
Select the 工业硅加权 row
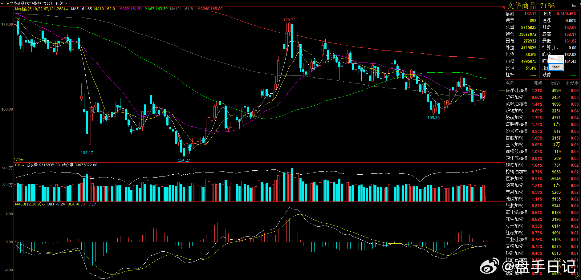pos(542,240)
